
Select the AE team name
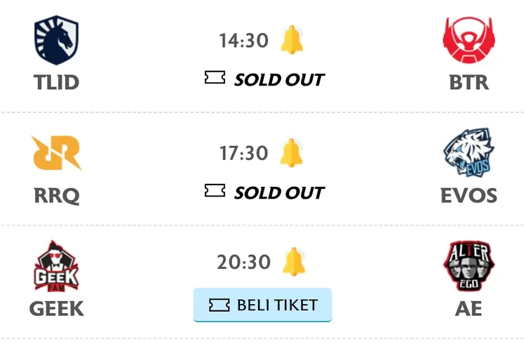(x=468, y=308)
